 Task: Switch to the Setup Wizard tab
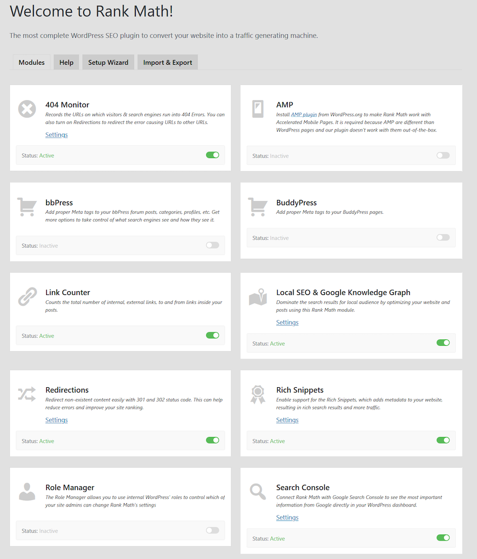[x=108, y=63]
